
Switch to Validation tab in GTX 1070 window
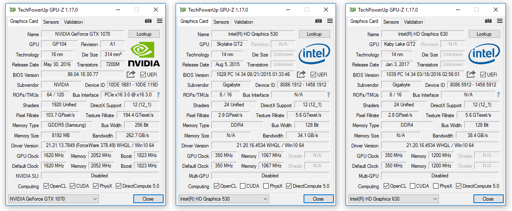[x=73, y=22]
